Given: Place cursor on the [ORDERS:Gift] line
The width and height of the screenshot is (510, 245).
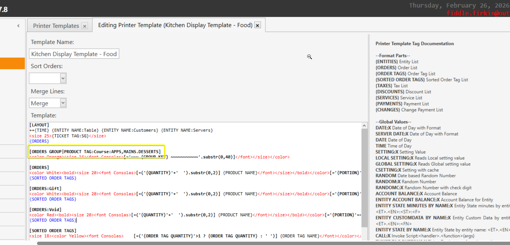Looking at the screenshot, I should [x=45, y=189].
